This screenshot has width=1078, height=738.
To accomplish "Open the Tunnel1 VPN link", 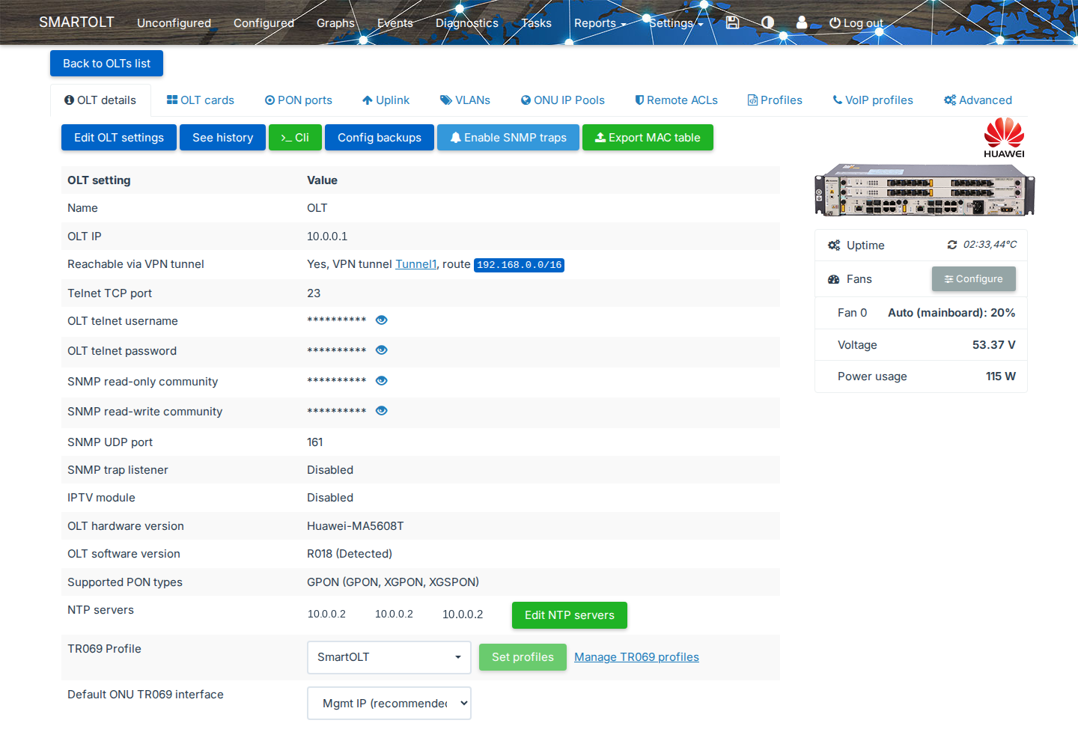I will coord(415,264).
